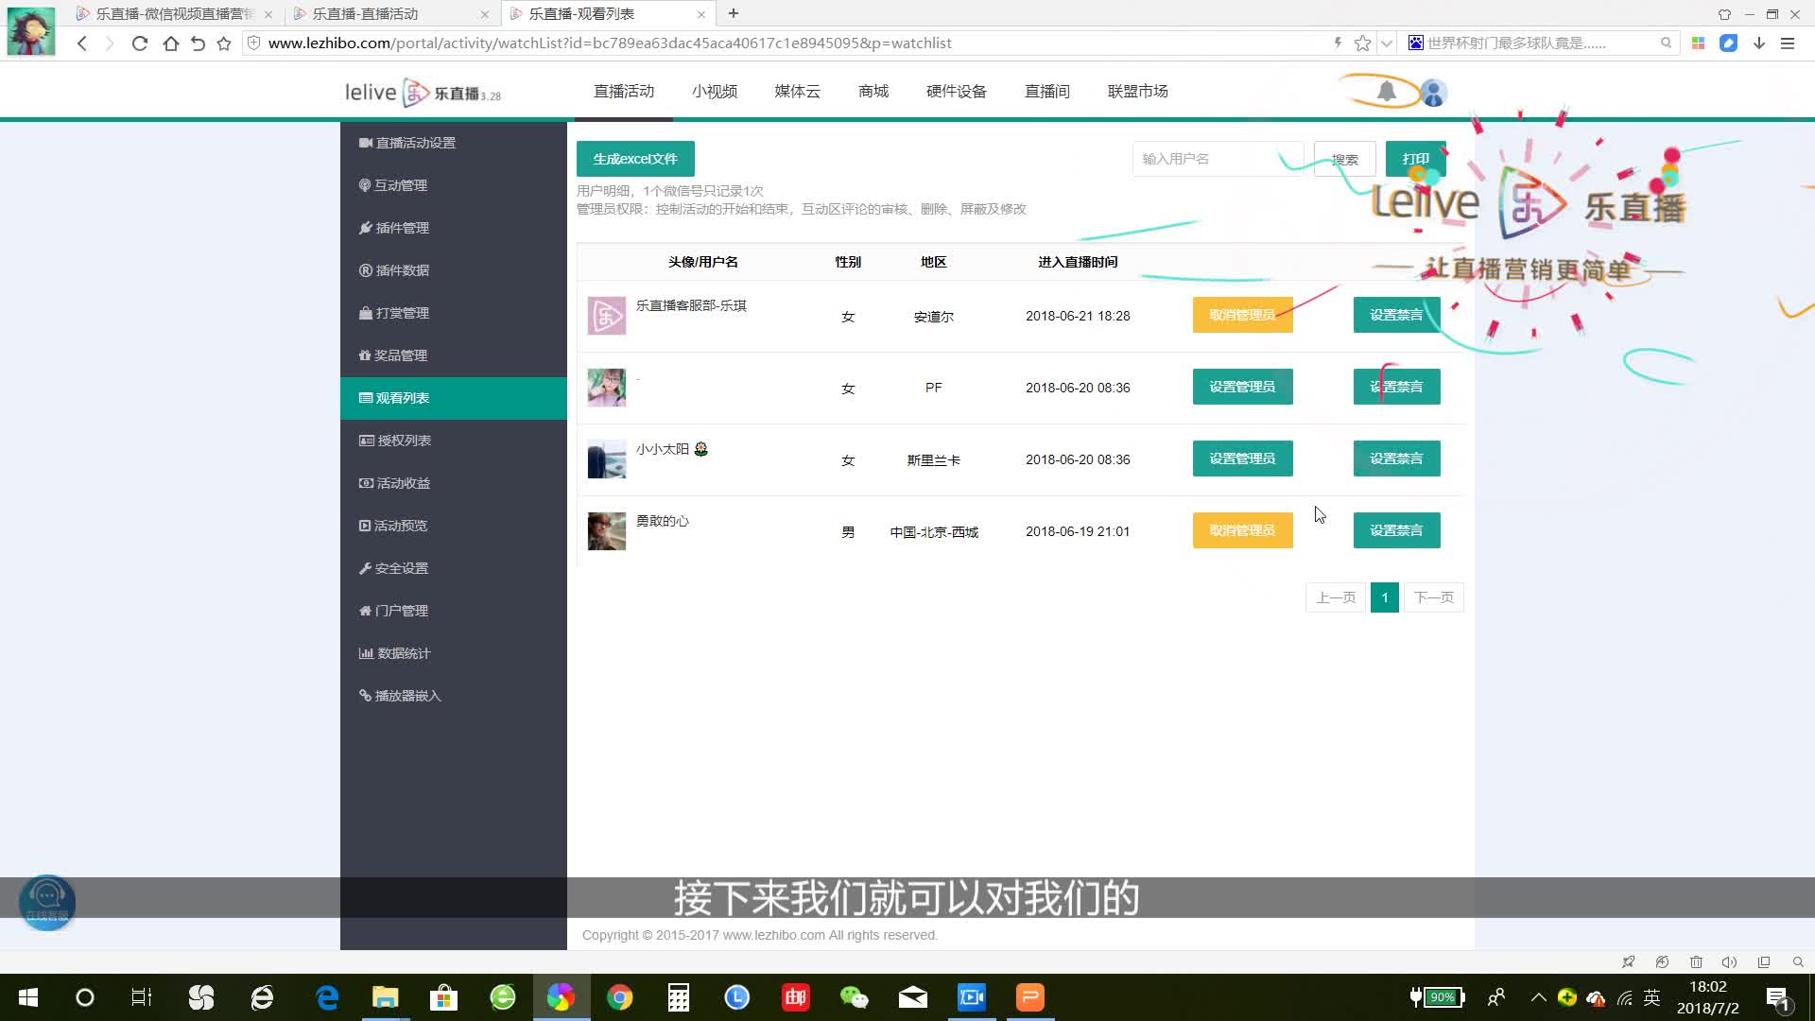The height and width of the screenshot is (1021, 1815).
Task: Click the user avatar profile icon
Action: pos(1433,93)
